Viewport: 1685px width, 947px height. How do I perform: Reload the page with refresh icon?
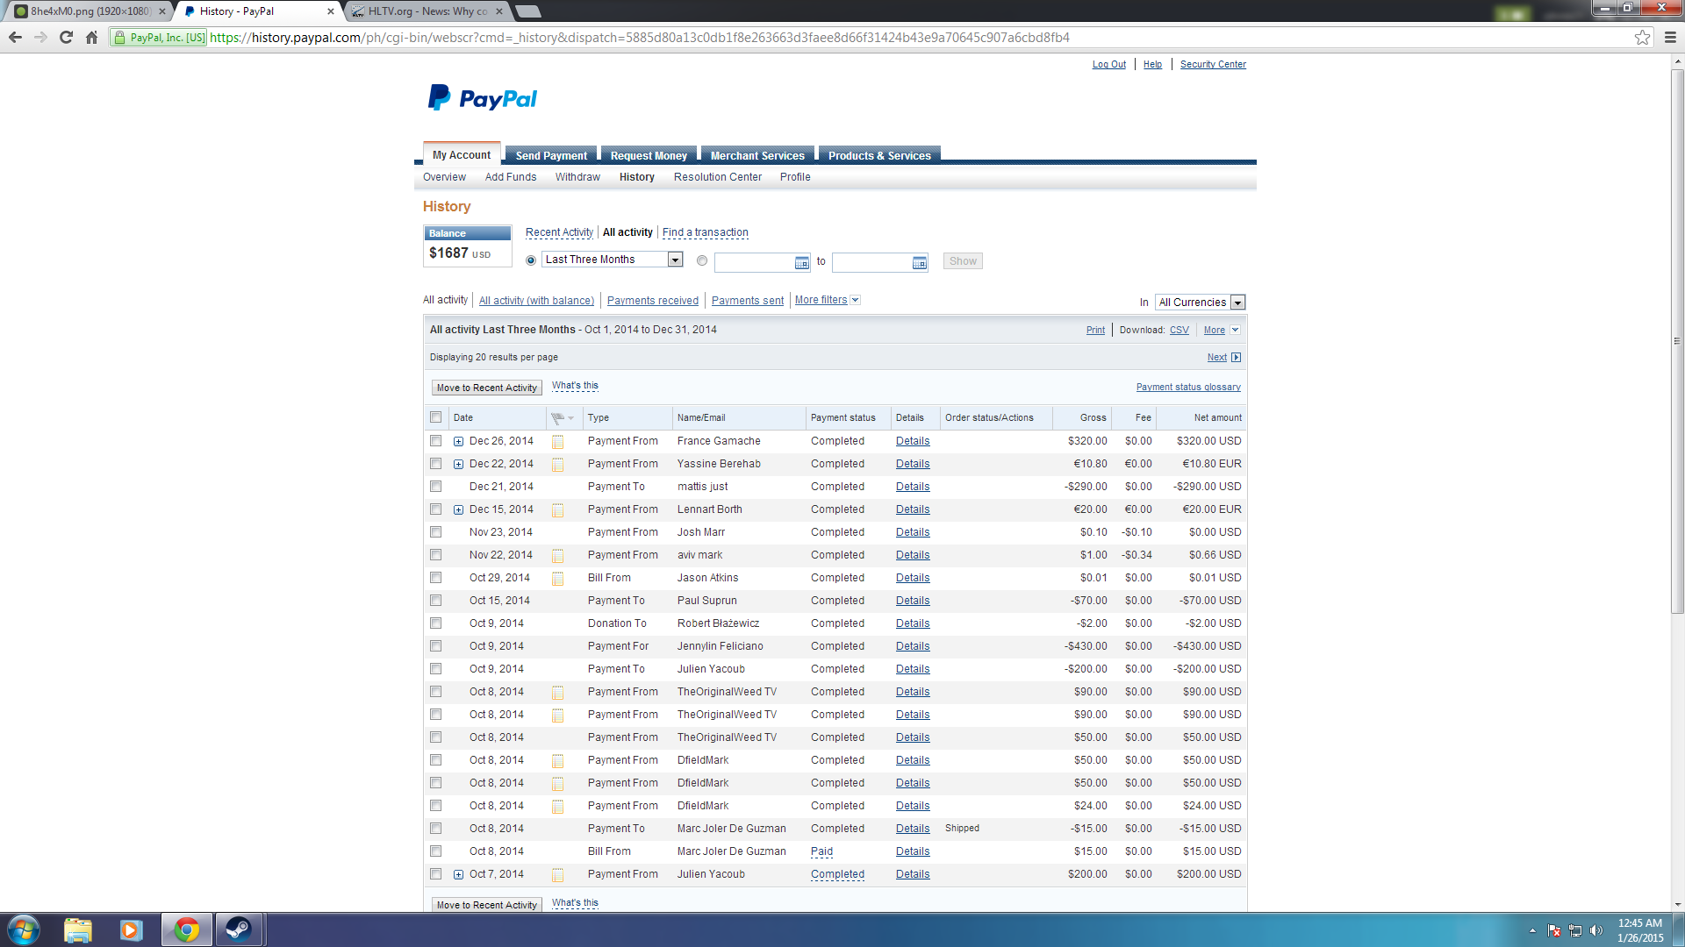click(x=66, y=38)
